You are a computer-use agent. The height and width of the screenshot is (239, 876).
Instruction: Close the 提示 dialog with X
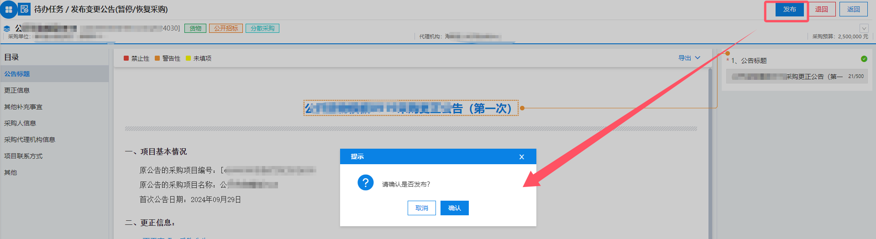[x=522, y=157]
